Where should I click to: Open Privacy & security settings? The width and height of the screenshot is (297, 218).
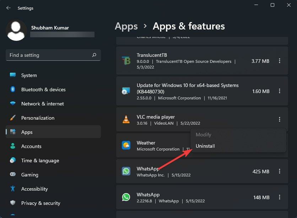tap(53, 203)
